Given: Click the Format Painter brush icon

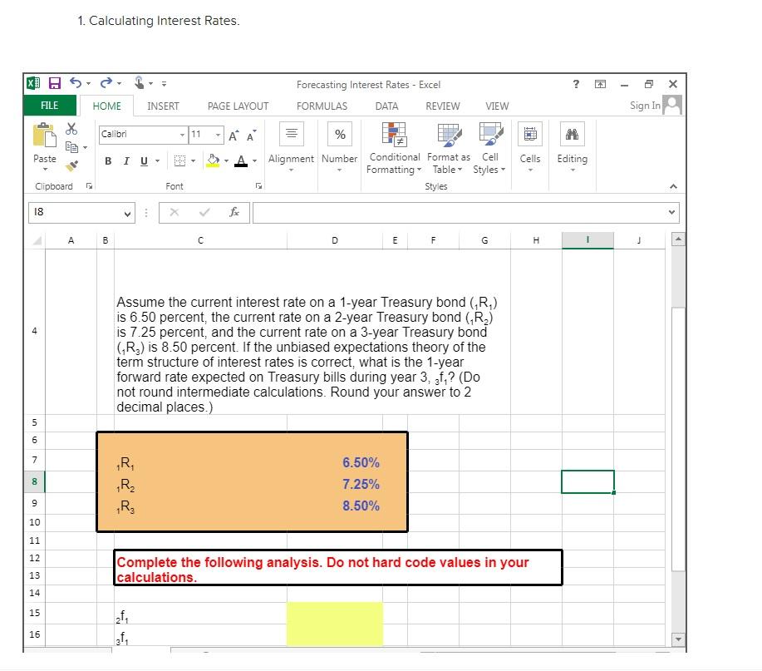Looking at the screenshot, I should [x=72, y=165].
